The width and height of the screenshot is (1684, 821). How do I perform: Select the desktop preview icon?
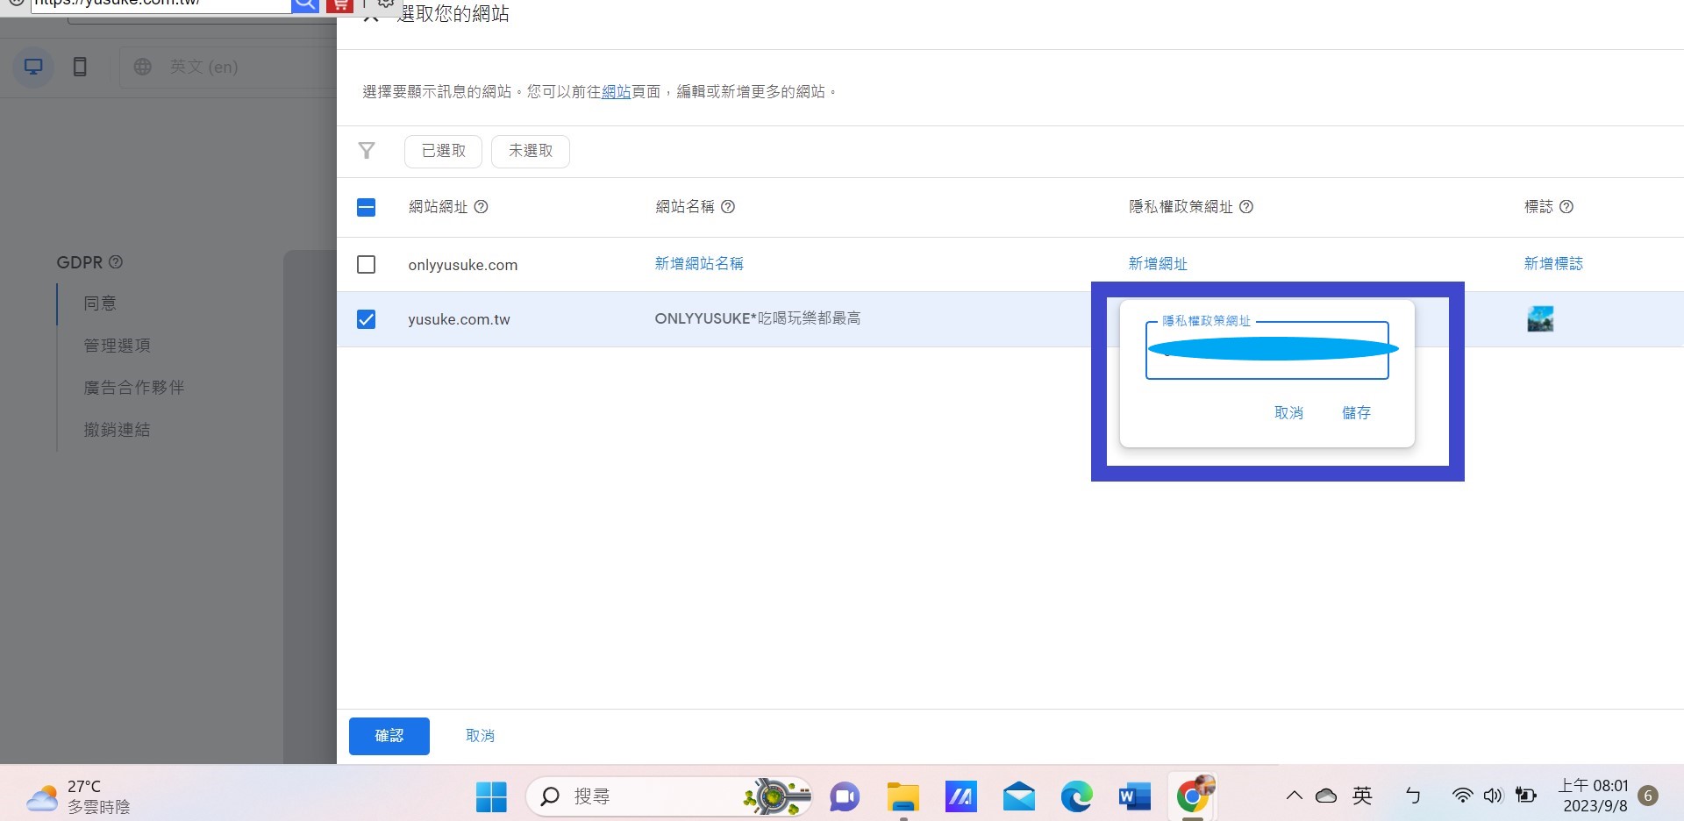(x=32, y=67)
